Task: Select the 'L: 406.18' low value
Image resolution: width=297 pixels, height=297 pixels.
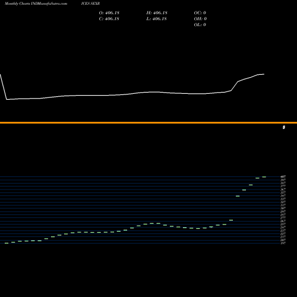Action: (156, 19)
